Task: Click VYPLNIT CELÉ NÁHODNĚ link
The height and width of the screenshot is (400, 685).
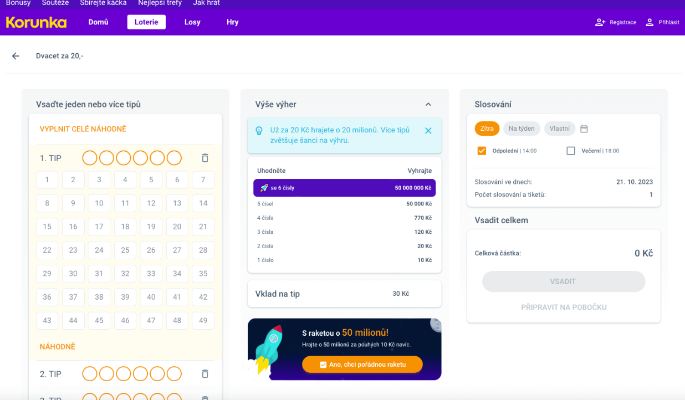Action: tap(83, 129)
